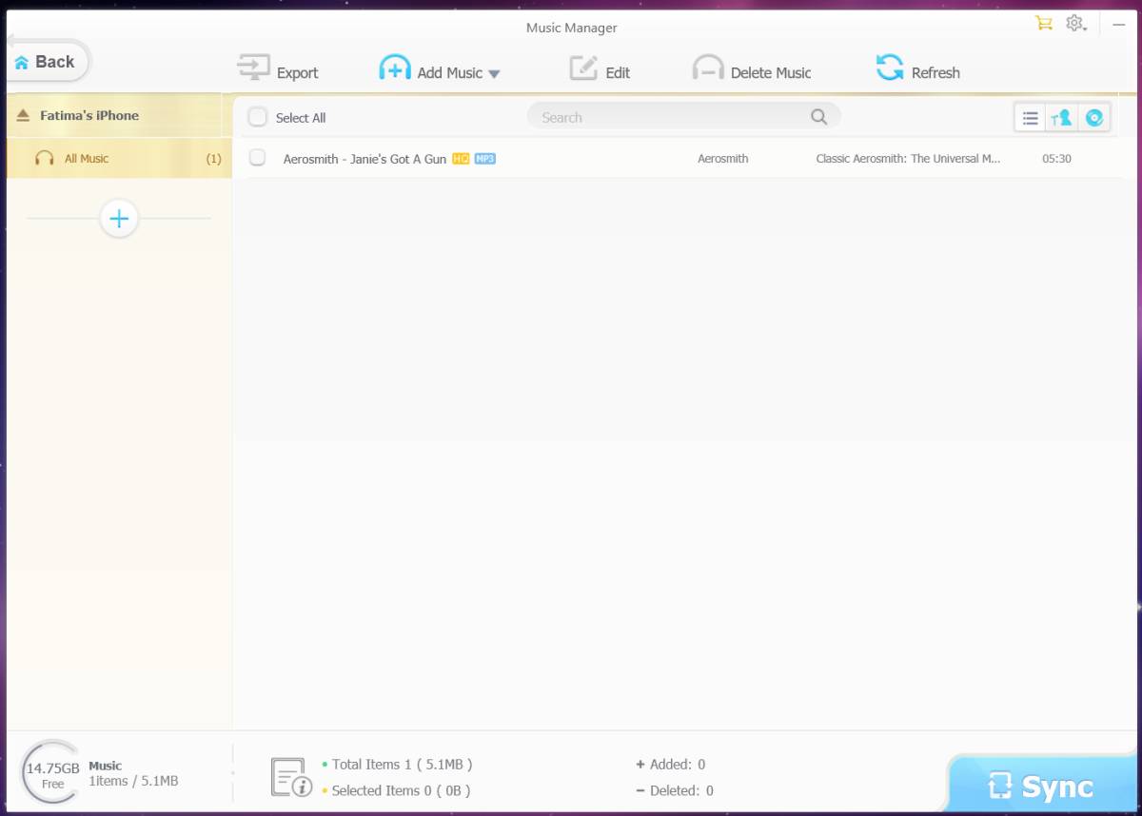Open the shopping cart icon
This screenshot has height=816, width=1142.
1044,23
